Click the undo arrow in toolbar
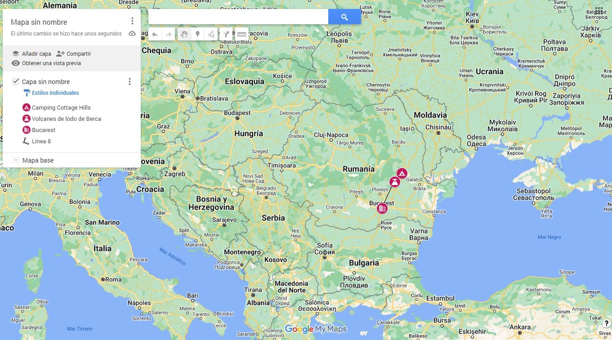Screen dimensions: 612x340 point(155,34)
